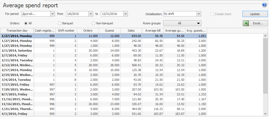Open the to date 12/31/2016 picker
269x117 pixels.
click(x=125, y=14)
